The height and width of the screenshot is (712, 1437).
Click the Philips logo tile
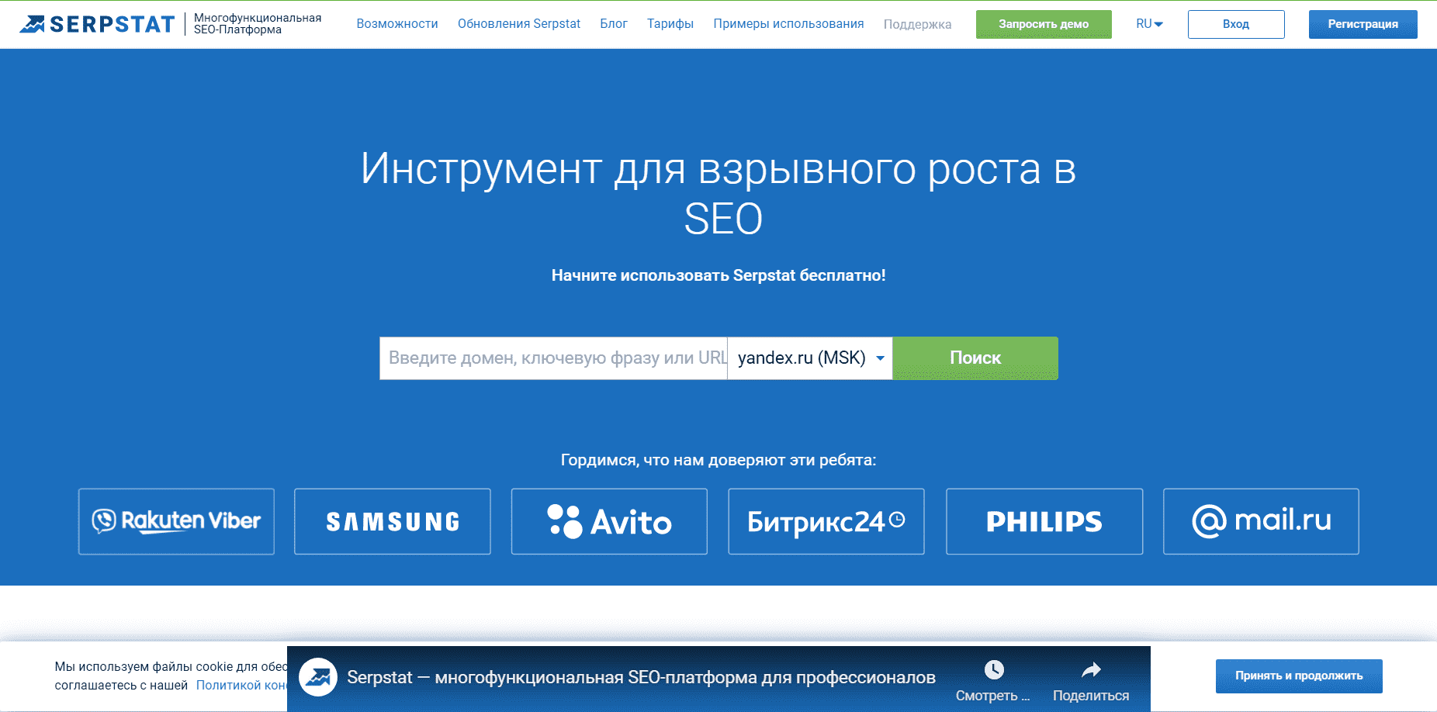tap(1044, 521)
